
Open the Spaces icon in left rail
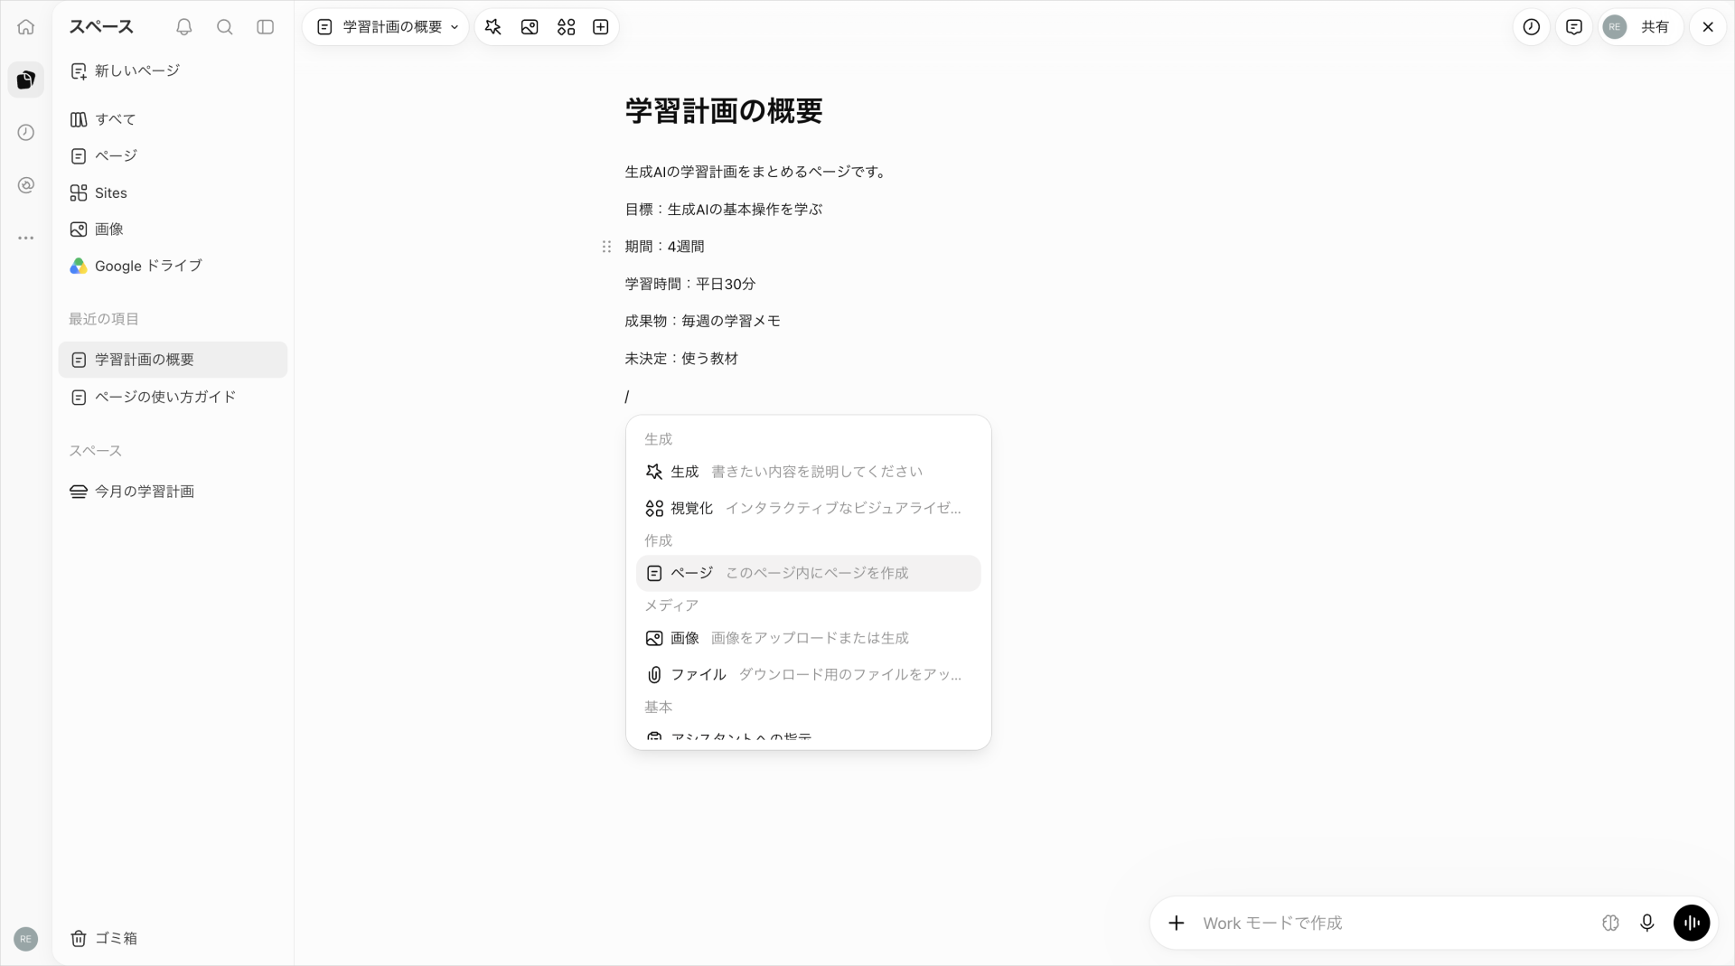(x=26, y=80)
